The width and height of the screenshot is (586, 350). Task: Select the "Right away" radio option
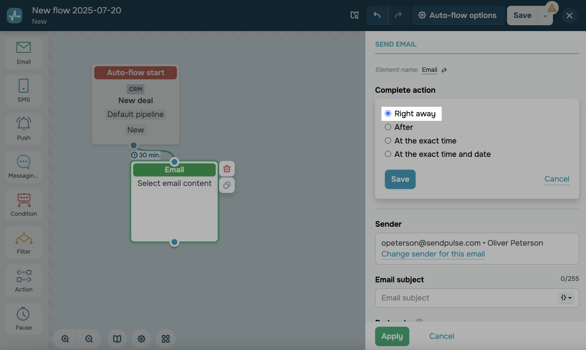(x=388, y=114)
